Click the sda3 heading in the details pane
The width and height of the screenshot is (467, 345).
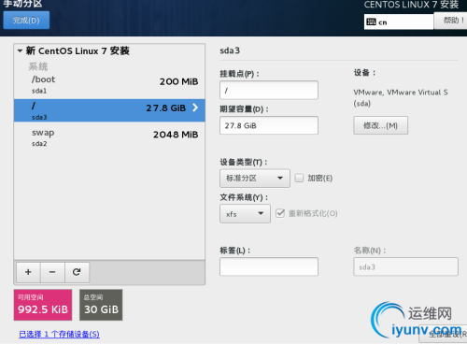pyautogui.click(x=230, y=50)
